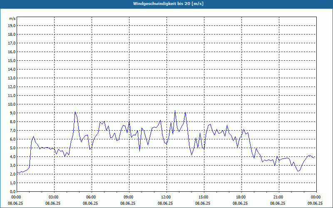This screenshot has width=333, height=208.
Task: Click the 5,0 y-axis label
Action: click(13, 148)
